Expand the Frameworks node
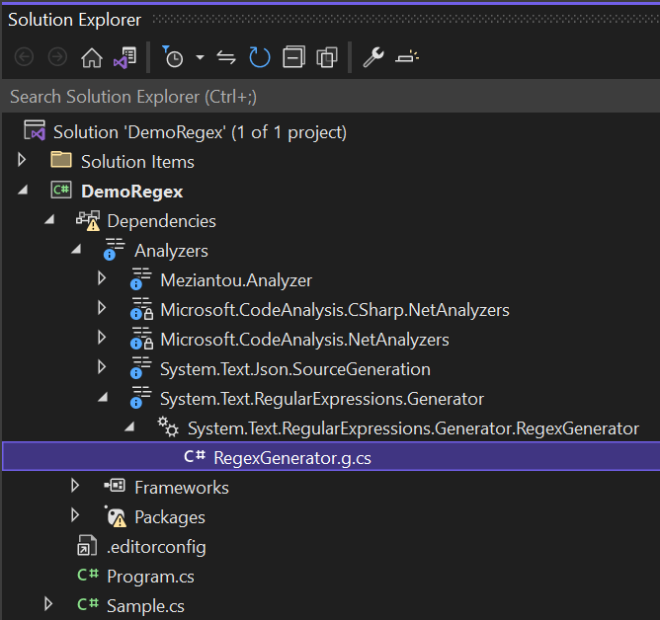Image resolution: width=660 pixels, height=620 pixels. pos(76,487)
